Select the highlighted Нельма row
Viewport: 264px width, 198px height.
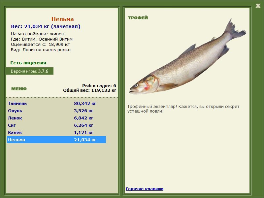56,140
